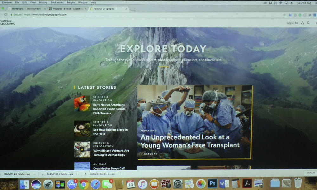Play the military veterans video thumbnail
Screen dimensions: 317x190
point(82,149)
